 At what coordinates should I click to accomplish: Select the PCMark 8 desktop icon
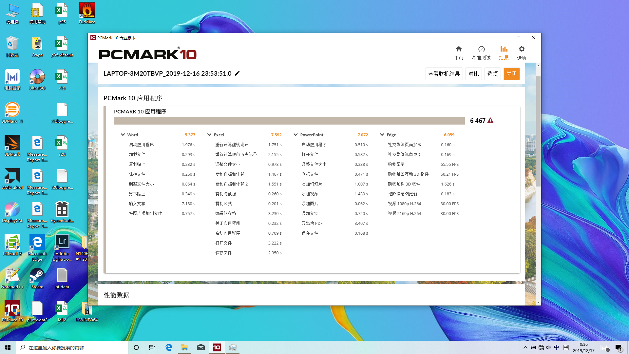pos(12,246)
